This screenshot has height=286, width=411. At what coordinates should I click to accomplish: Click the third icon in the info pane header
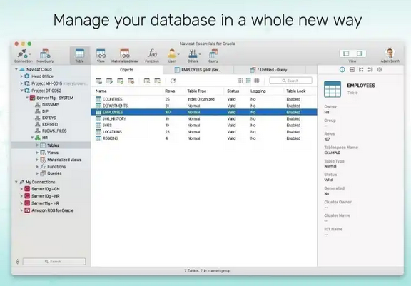[x=361, y=69]
